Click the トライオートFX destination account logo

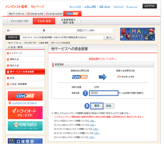coord(125,77)
